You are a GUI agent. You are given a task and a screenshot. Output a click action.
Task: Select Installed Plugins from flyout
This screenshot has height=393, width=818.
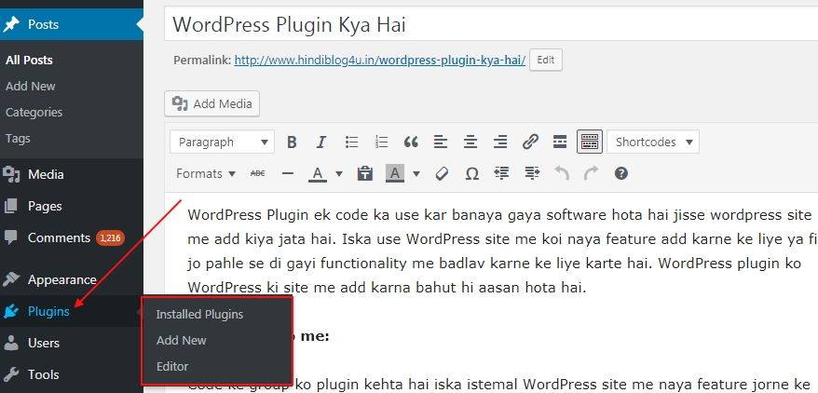tap(199, 314)
